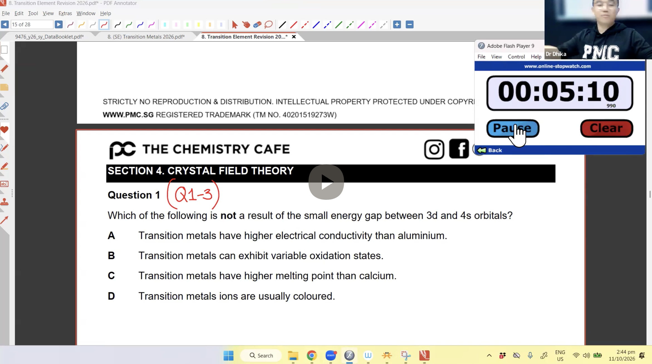Choose the black freehand pen
Screen dimensions: 652x364
point(118,25)
